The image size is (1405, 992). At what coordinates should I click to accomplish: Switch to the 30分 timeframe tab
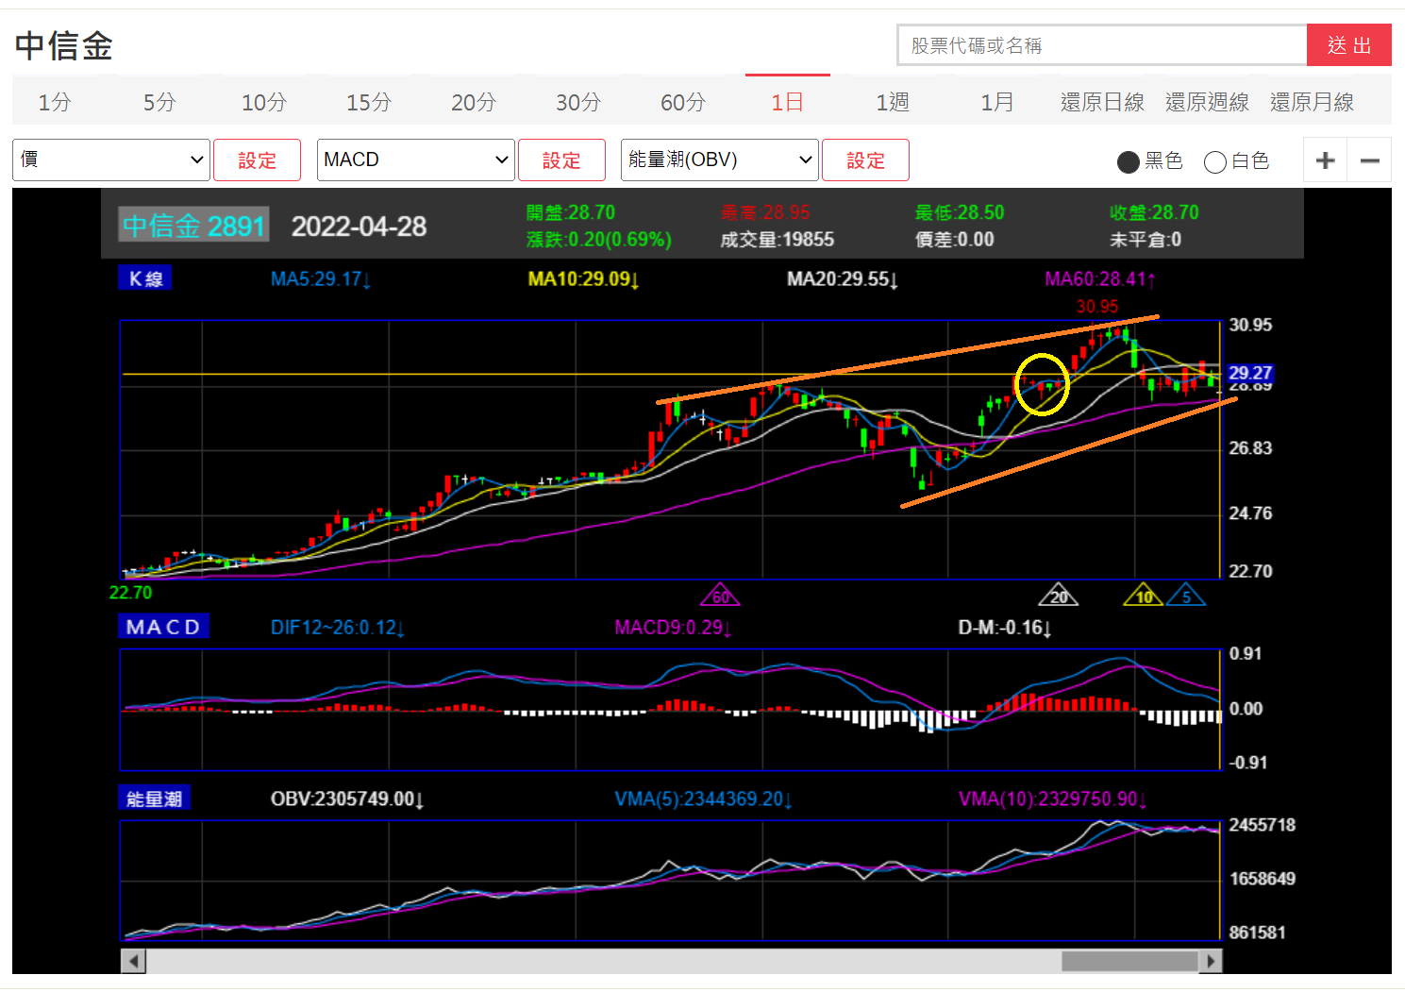(x=578, y=102)
